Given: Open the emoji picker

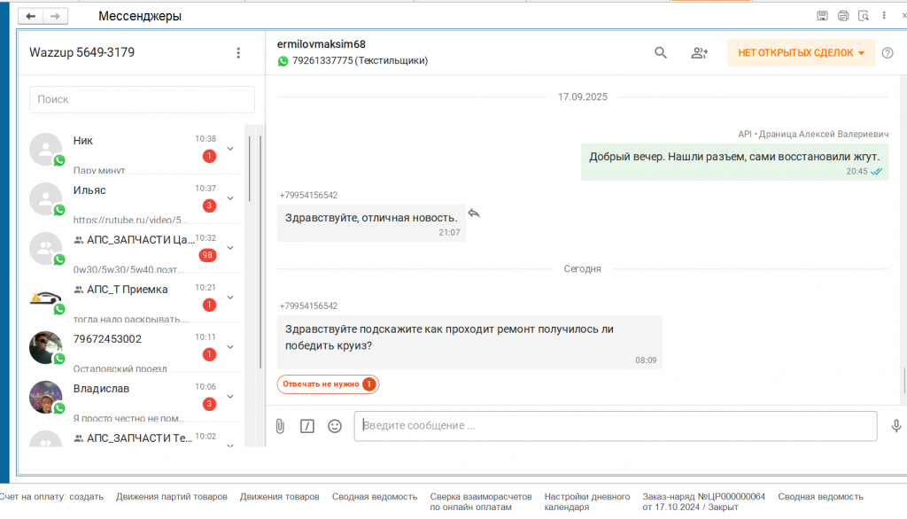Looking at the screenshot, I should (x=335, y=426).
